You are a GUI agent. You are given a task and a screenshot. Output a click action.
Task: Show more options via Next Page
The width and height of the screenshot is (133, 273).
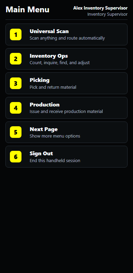[x=66, y=132]
